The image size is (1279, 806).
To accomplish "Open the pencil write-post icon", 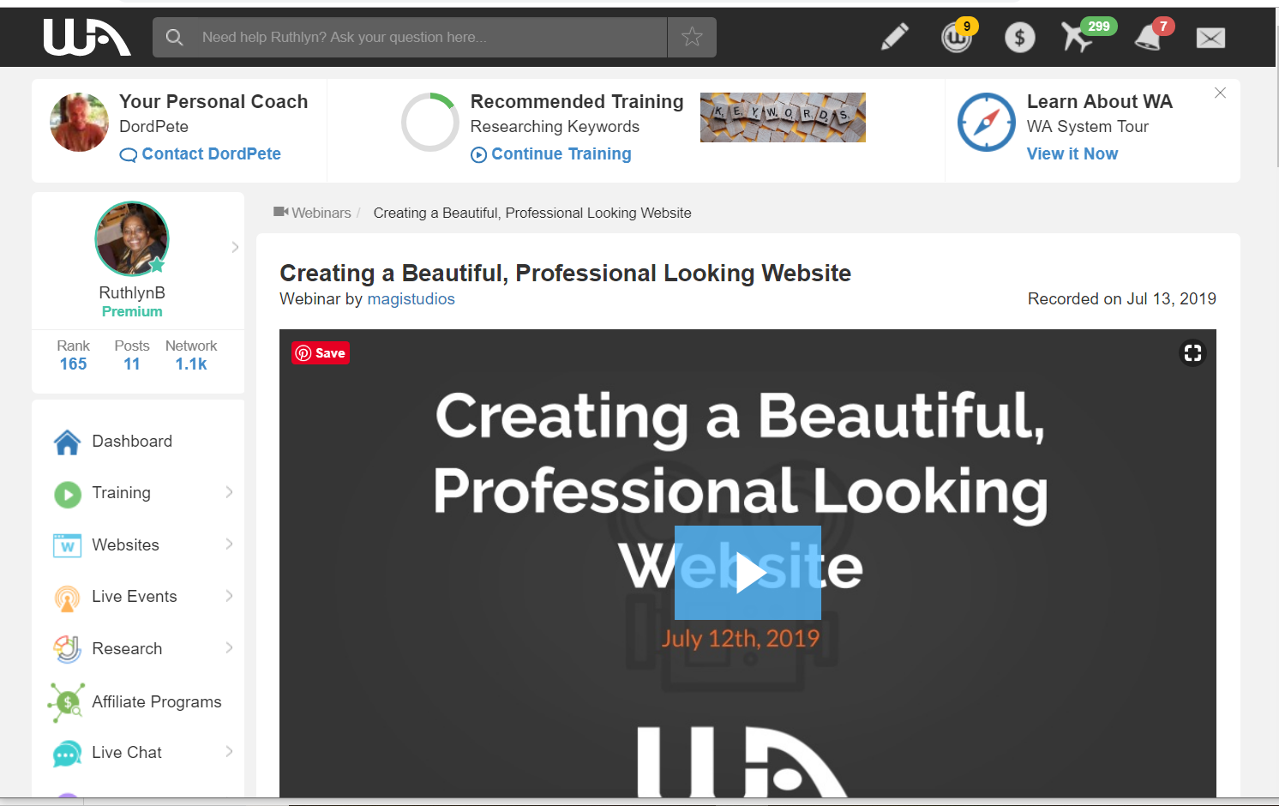I will tap(894, 37).
